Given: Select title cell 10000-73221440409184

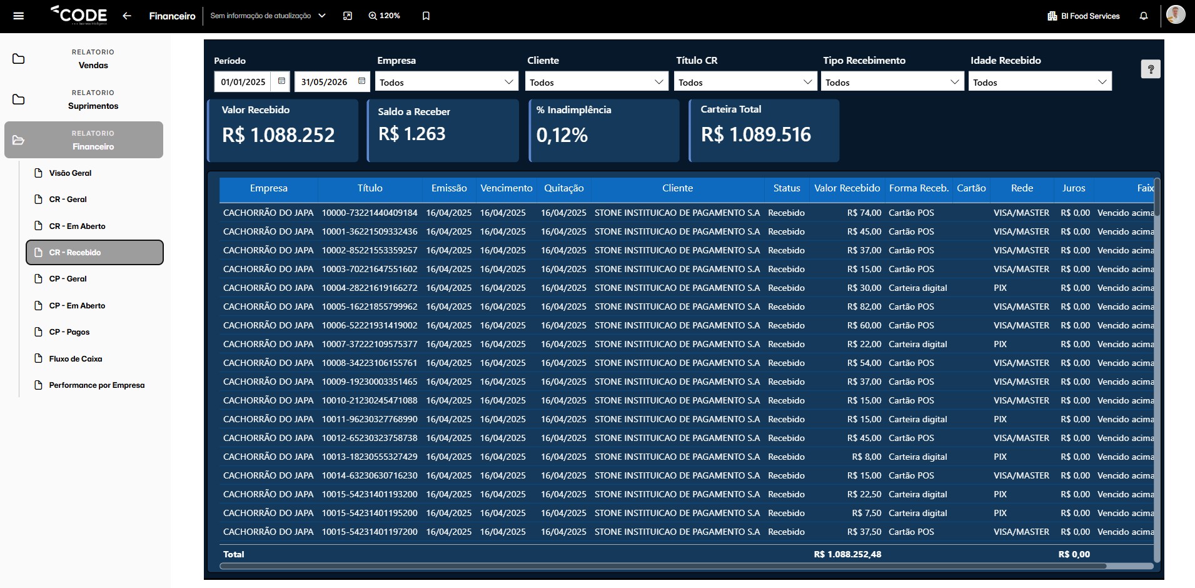Looking at the screenshot, I should point(370,213).
